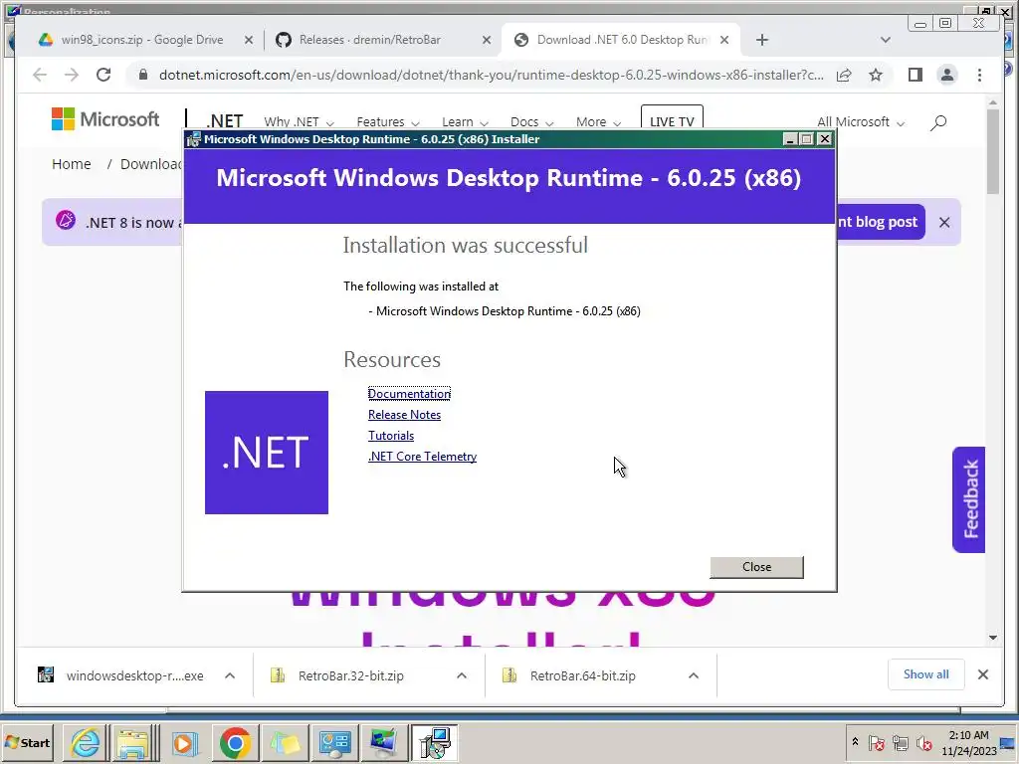Image resolution: width=1019 pixels, height=764 pixels.
Task: Close the downloads bar
Action: (x=983, y=674)
